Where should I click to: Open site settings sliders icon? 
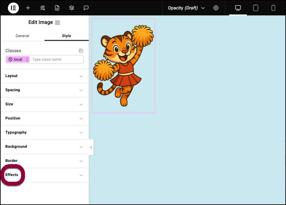tap(43, 8)
